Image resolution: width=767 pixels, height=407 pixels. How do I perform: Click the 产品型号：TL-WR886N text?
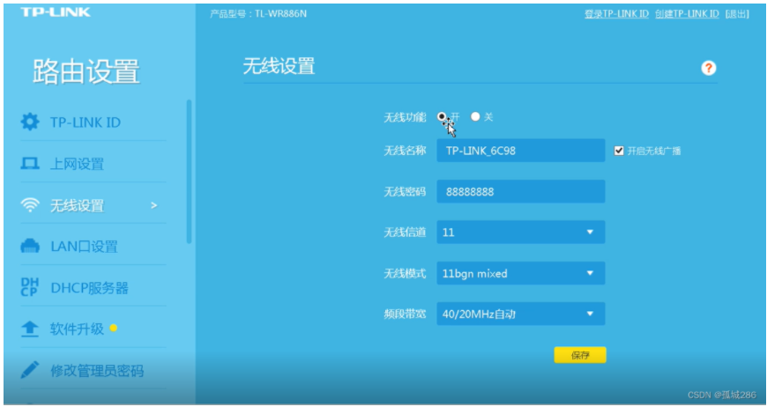coord(258,14)
